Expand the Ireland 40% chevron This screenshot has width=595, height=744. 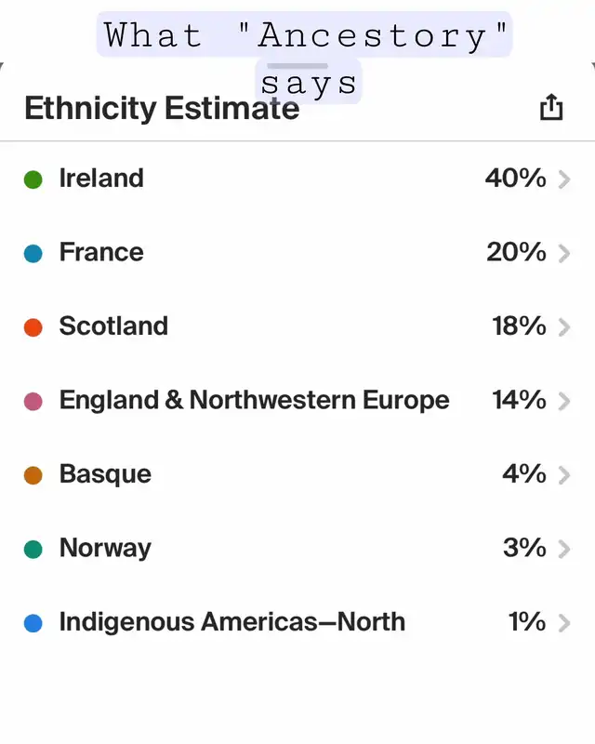click(x=564, y=179)
